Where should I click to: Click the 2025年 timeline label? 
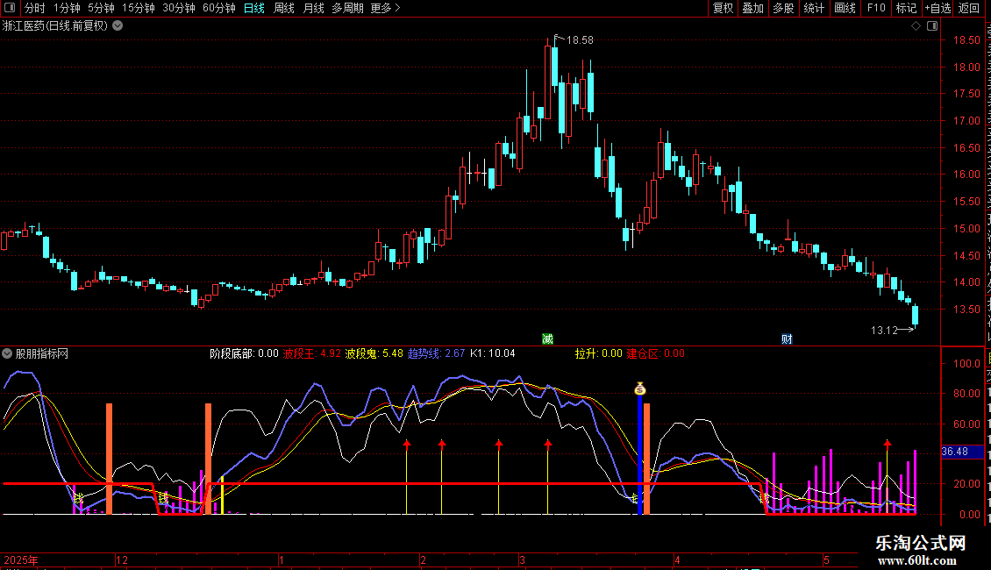[21, 560]
